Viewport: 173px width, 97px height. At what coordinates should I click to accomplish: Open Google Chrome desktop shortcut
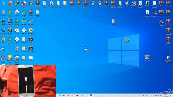point(3,41)
